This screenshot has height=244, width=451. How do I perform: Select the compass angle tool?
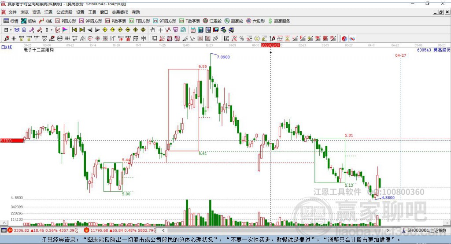tap(82, 39)
